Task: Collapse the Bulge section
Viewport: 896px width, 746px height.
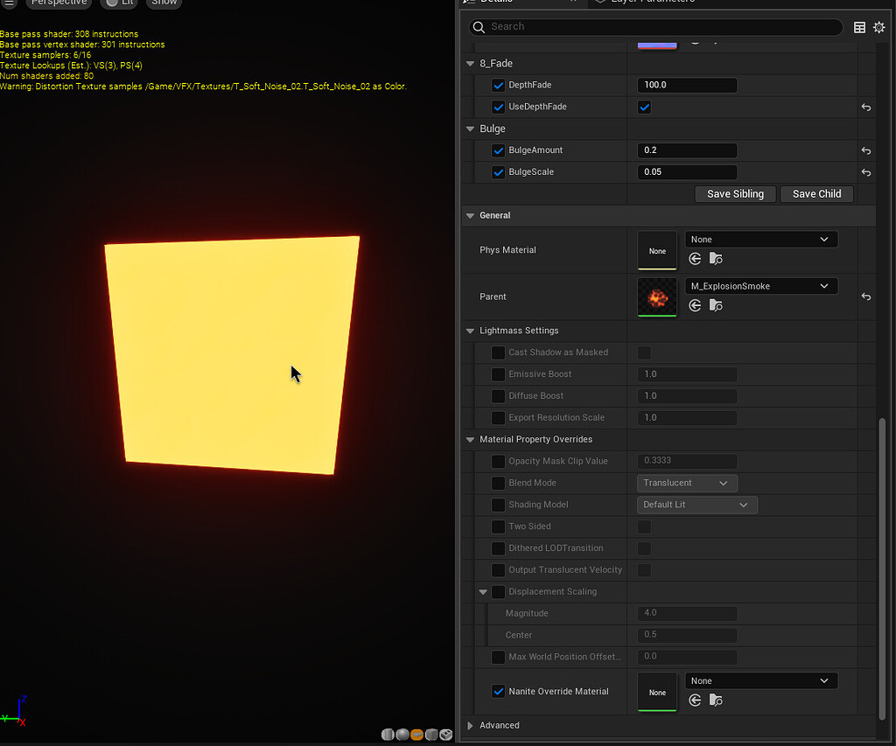Action: [470, 129]
